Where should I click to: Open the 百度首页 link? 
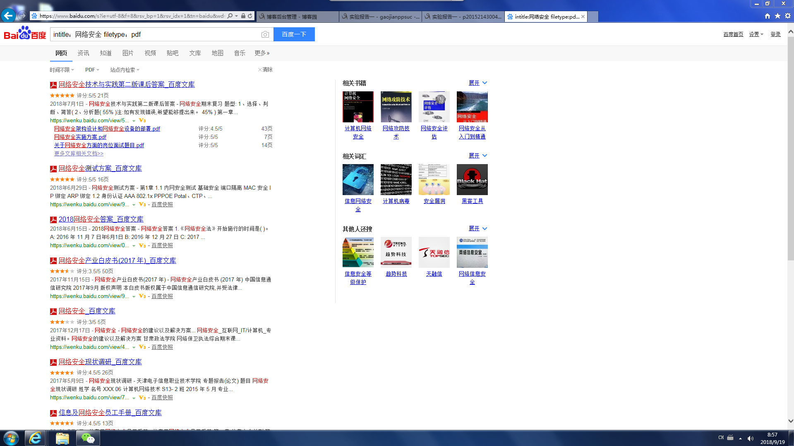(733, 34)
